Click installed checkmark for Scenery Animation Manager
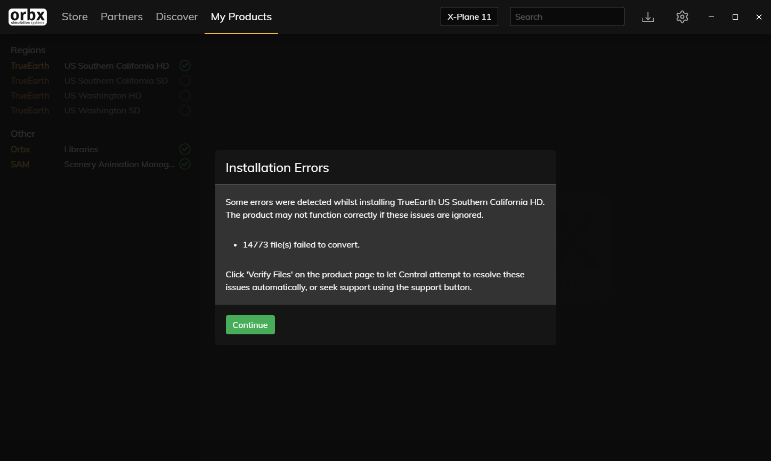 185,164
